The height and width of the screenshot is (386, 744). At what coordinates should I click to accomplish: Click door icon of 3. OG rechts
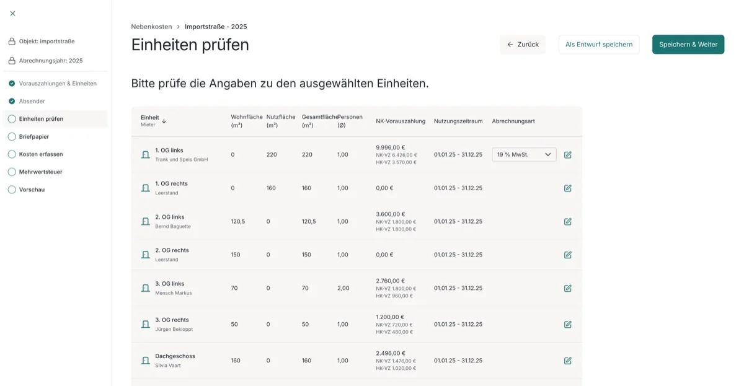(146, 324)
